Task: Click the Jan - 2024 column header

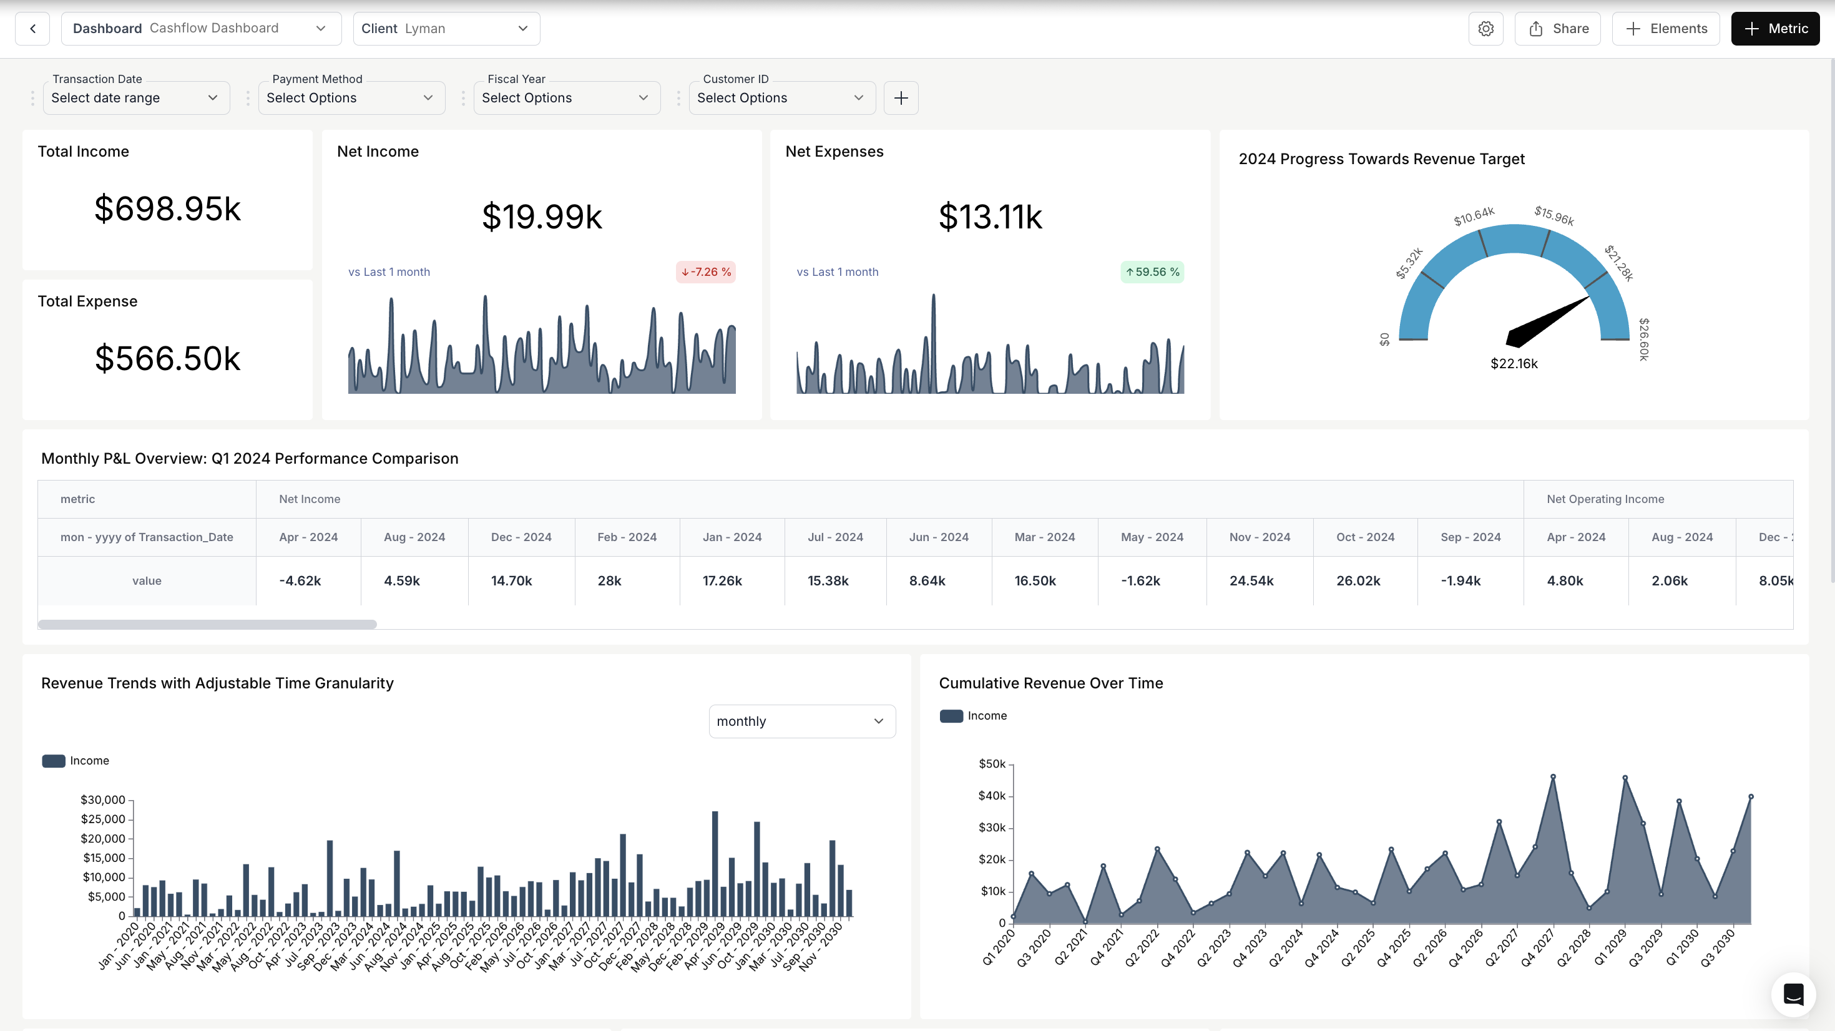Action: point(732,537)
